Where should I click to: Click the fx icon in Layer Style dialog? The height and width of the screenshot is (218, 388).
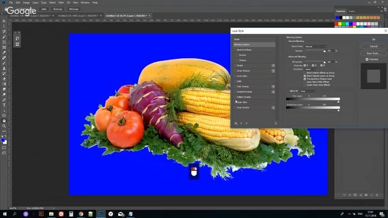236,123
